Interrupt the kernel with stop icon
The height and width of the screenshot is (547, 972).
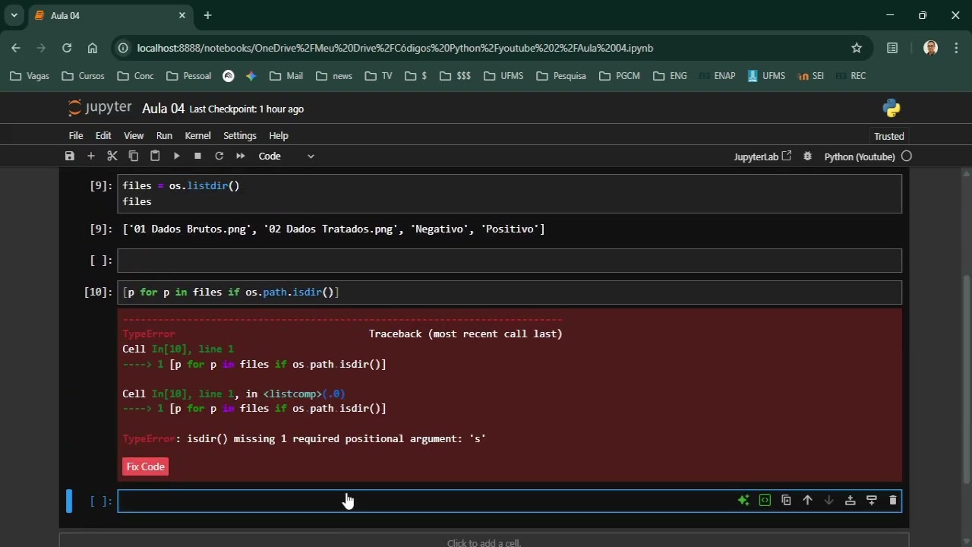[197, 156]
